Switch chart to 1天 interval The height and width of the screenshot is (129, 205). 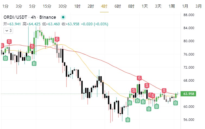pos(145,6)
